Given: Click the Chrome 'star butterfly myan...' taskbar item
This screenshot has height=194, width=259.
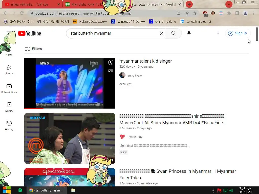Looking at the screenshot, I should 47,190.
